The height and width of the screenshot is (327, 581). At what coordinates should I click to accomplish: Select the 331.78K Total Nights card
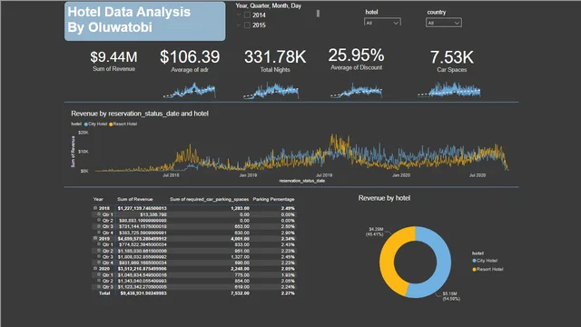[275, 61]
